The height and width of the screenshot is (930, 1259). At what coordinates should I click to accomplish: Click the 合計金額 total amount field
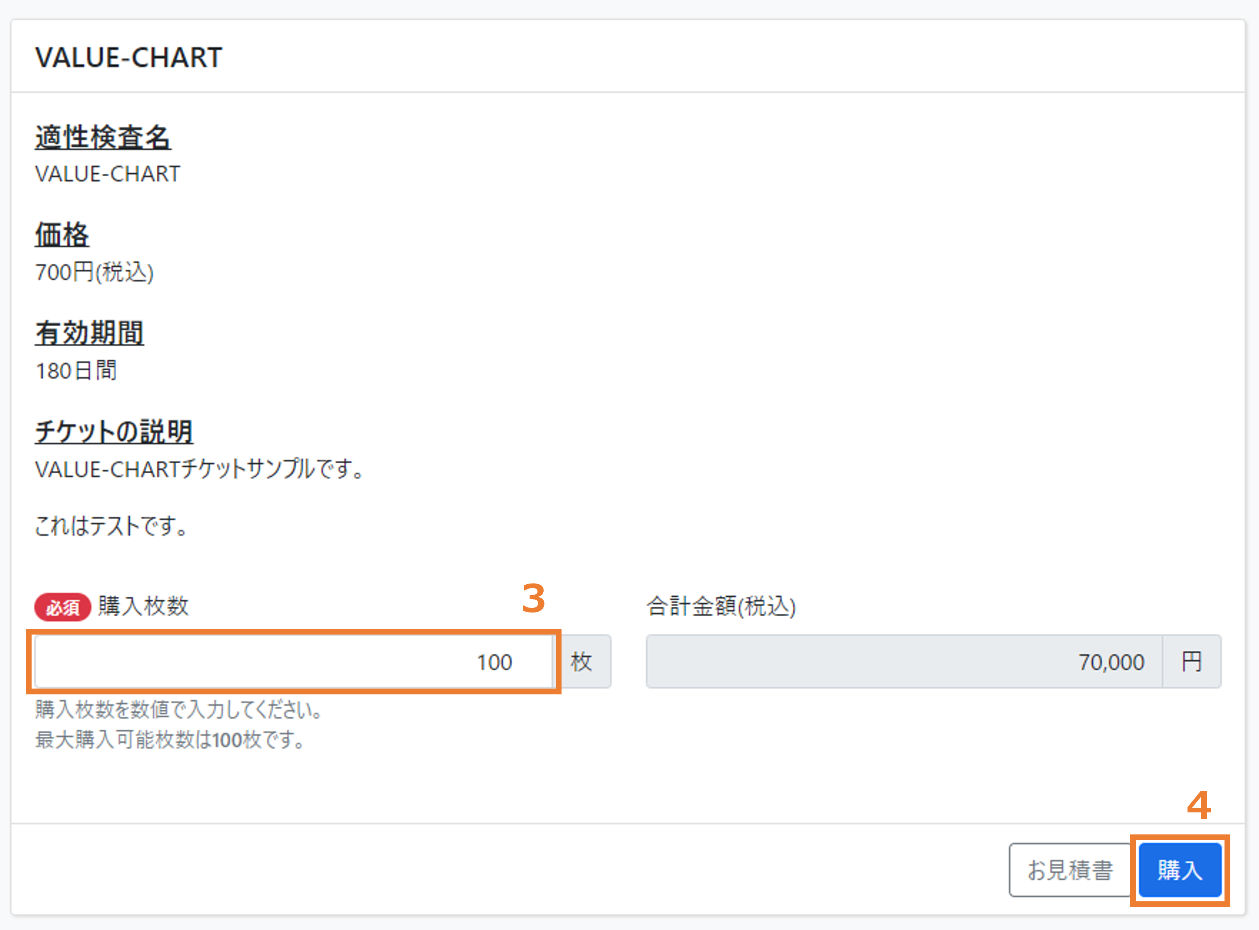(904, 662)
